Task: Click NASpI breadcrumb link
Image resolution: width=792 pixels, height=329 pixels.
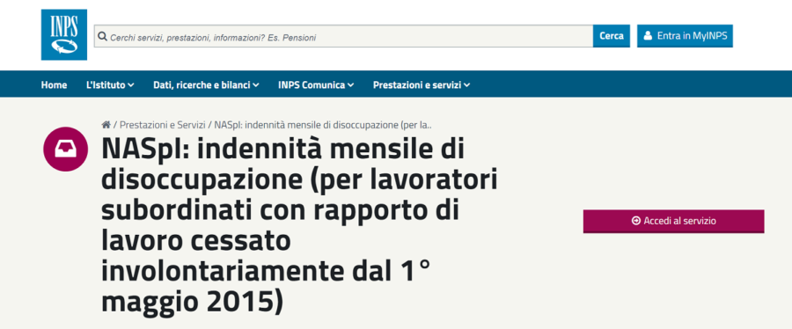Action: pyautogui.click(x=323, y=125)
